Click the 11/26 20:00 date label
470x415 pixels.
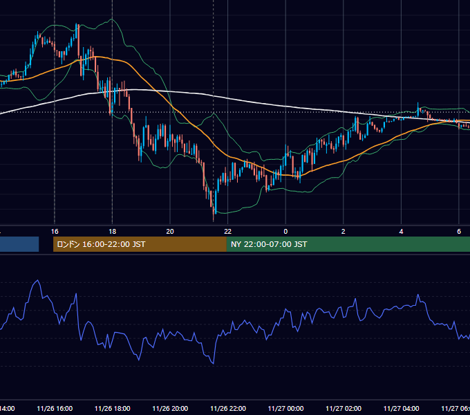[170, 408]
